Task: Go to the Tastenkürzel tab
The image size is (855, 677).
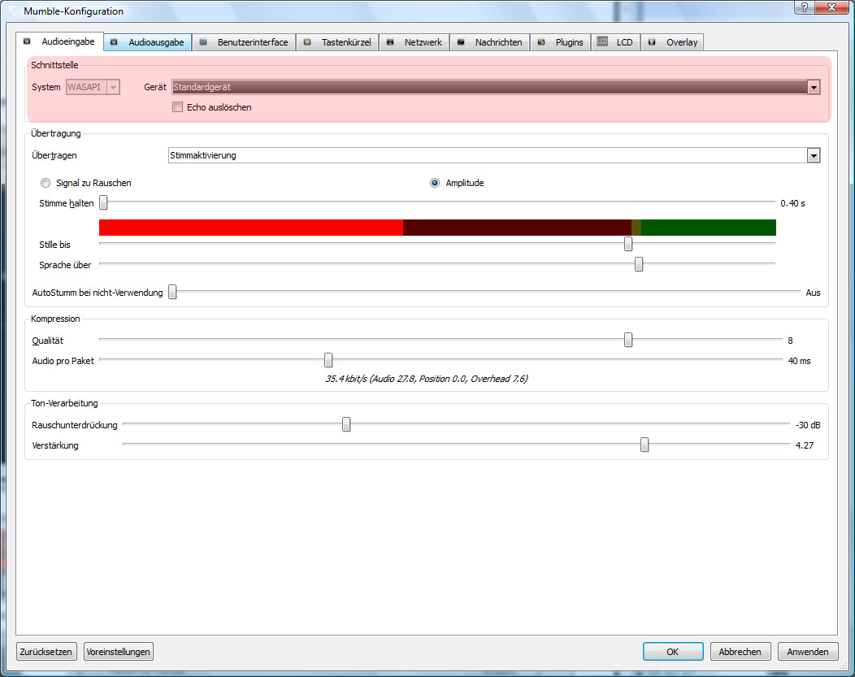Action: [337, 42]
